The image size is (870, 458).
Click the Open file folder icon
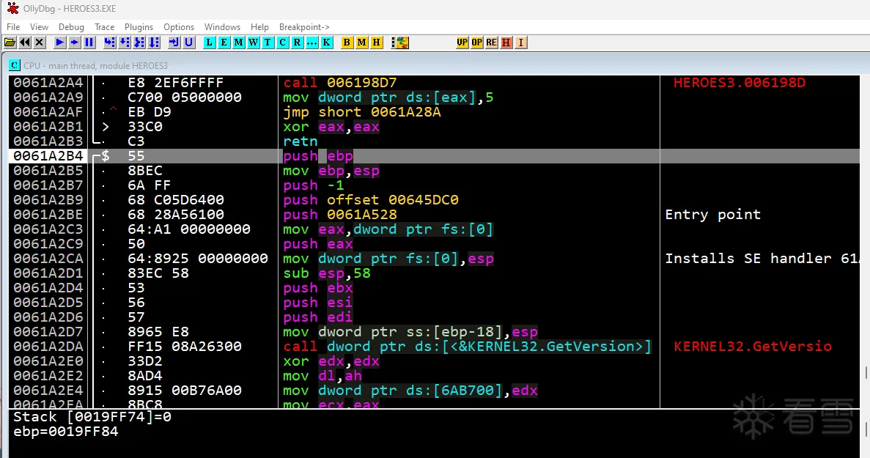coord(10,43)
